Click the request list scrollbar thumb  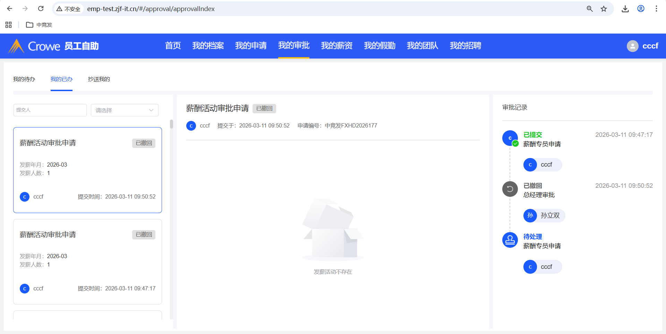point(171,124)
